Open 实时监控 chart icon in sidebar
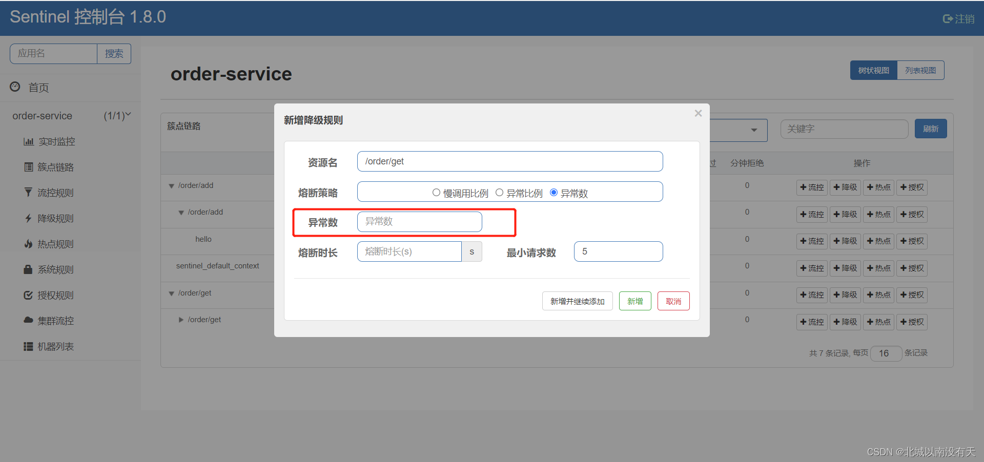This screenshot has width=984, height=462. 29,141
